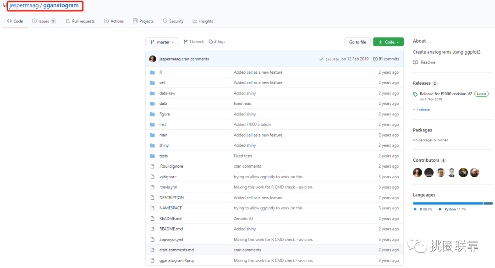Click the history clock icon by 91 commits
495x268 pixels.
tap(375, 59)
